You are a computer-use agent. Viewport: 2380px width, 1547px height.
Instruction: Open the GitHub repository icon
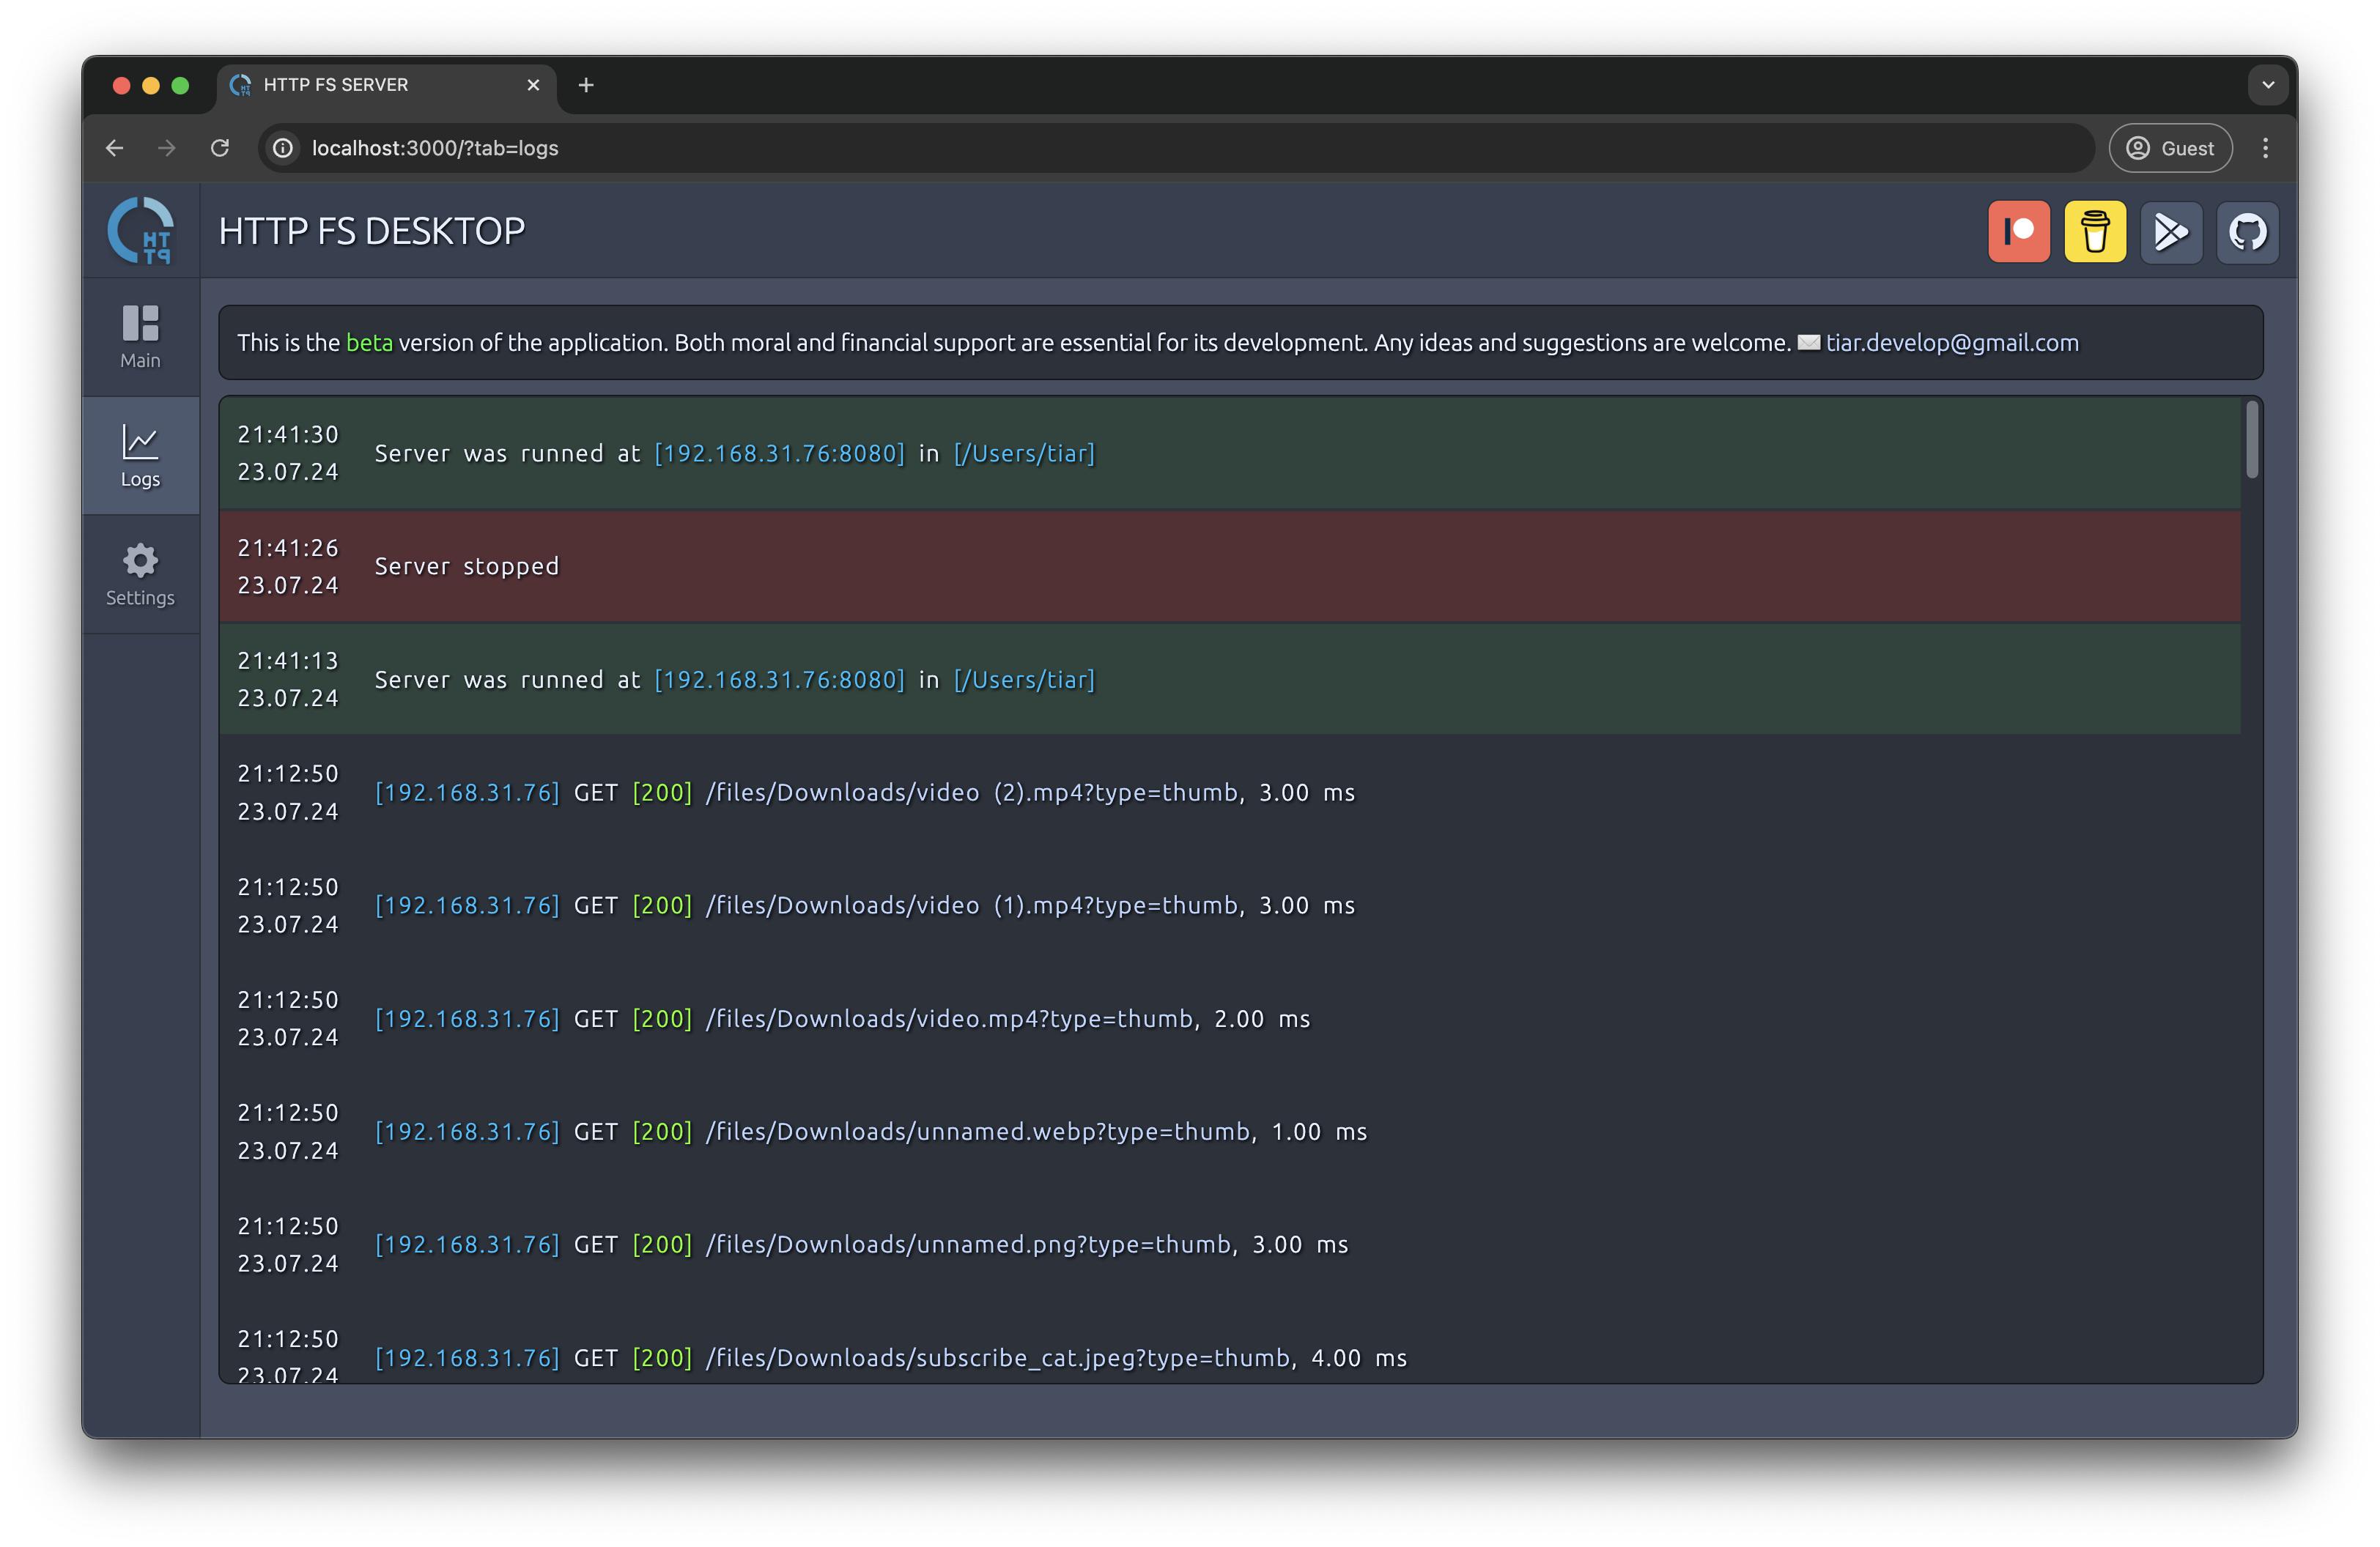(2247, 232)
